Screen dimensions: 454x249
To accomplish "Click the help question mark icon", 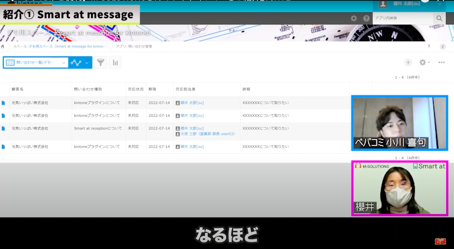I will 366,19.
